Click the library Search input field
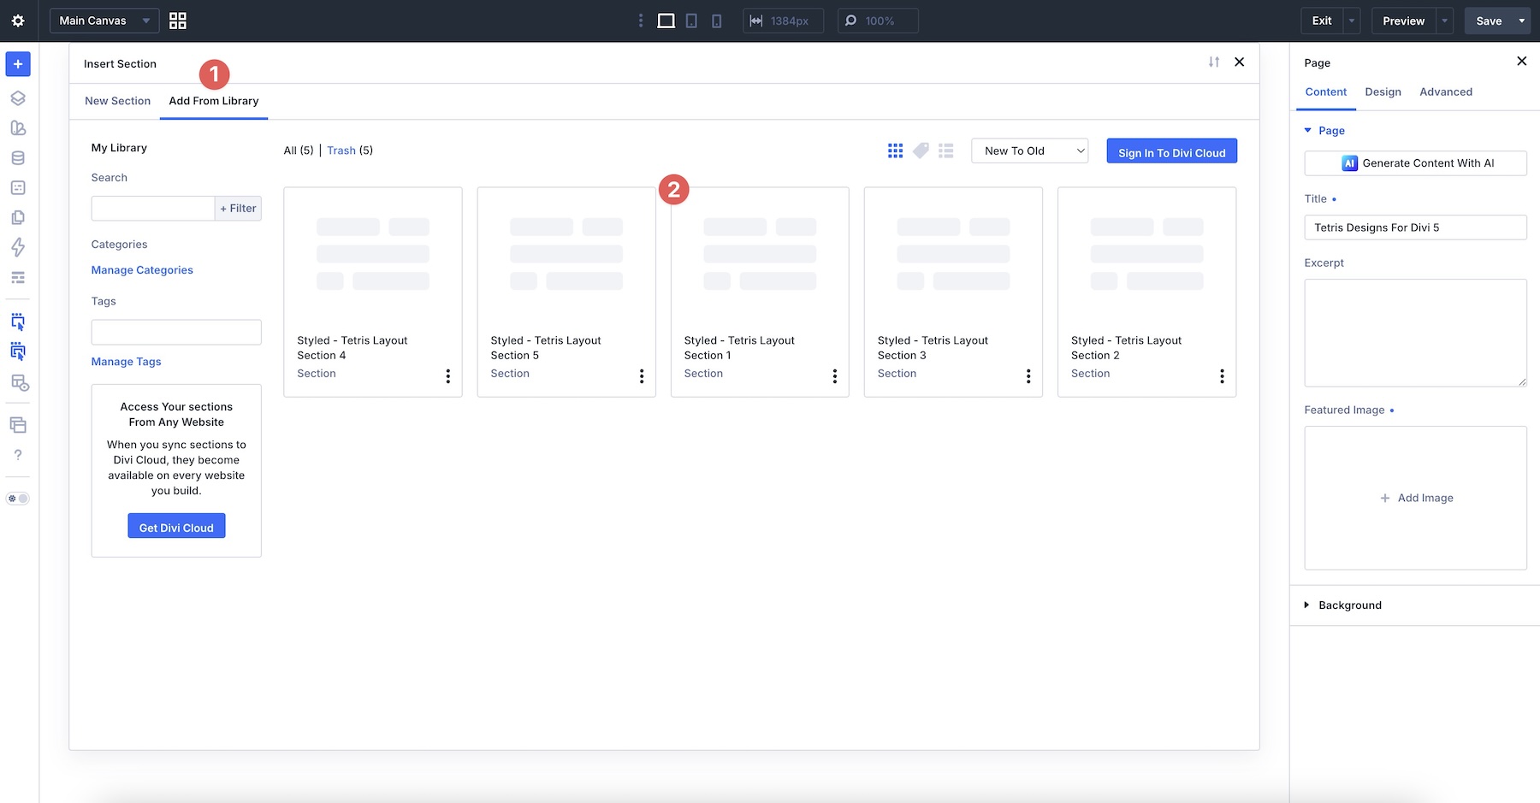This screenshot has width=1540, height=803. coord(153,209)
